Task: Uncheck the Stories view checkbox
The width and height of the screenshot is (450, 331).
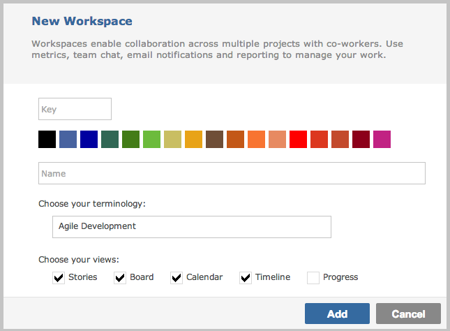Action: pos(59,278)
